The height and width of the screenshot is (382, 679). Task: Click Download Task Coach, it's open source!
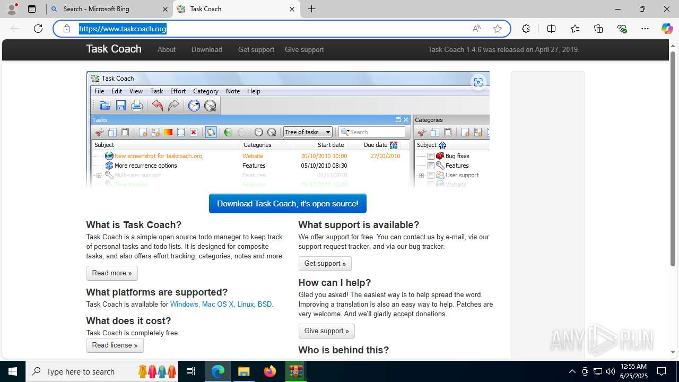click(288, 204)
